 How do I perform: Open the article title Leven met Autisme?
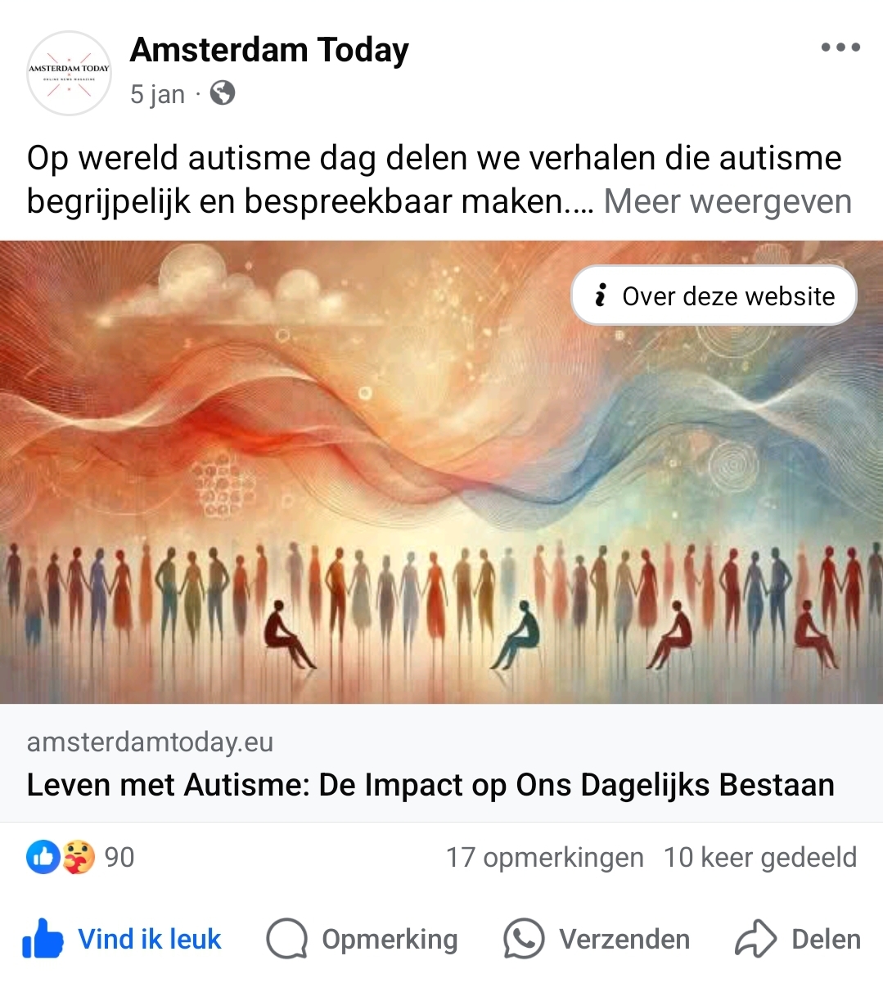[x=430, y=785]
